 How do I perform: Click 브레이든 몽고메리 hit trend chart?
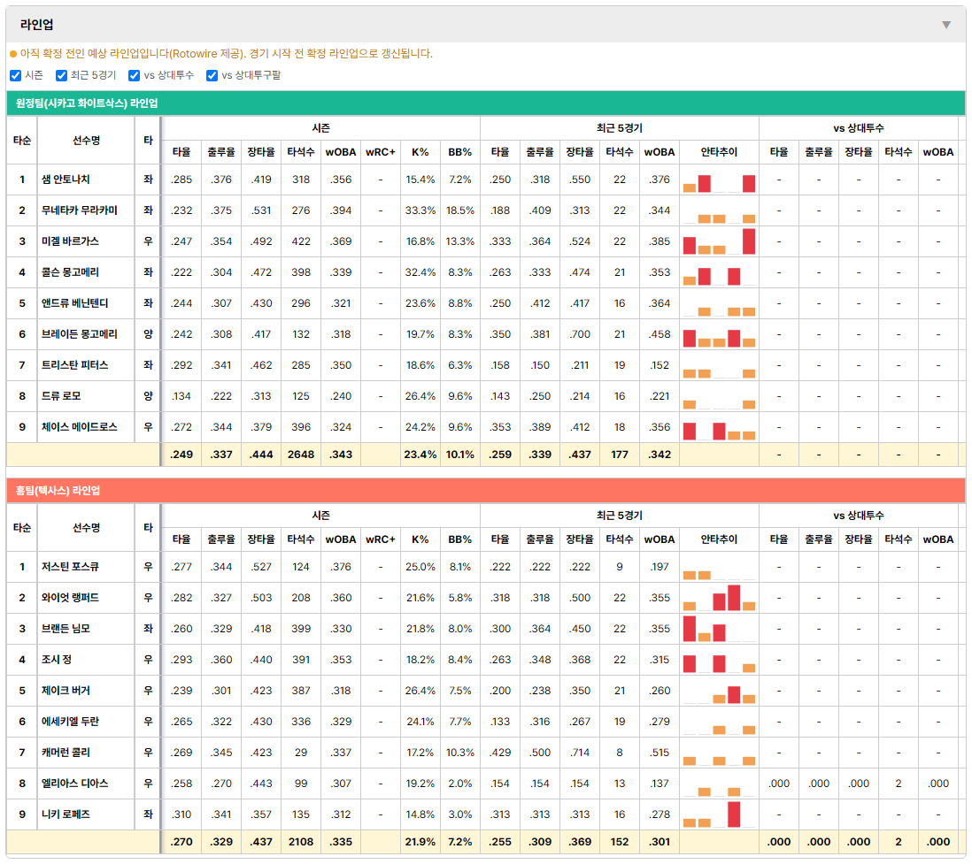719,335
